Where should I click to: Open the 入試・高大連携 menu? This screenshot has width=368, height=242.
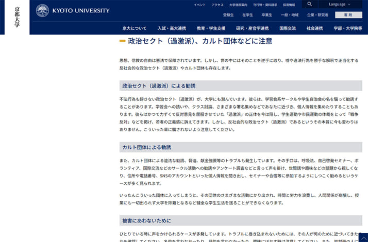pos(172,28)
